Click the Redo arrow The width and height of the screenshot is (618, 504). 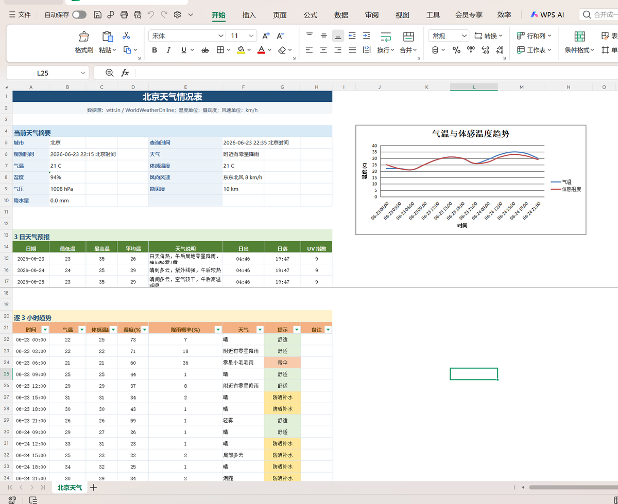click(x=164, y=14)
